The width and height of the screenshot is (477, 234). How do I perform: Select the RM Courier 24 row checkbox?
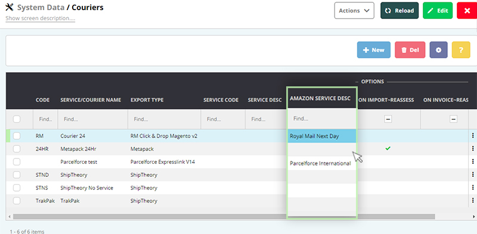[x=17, y=136]
